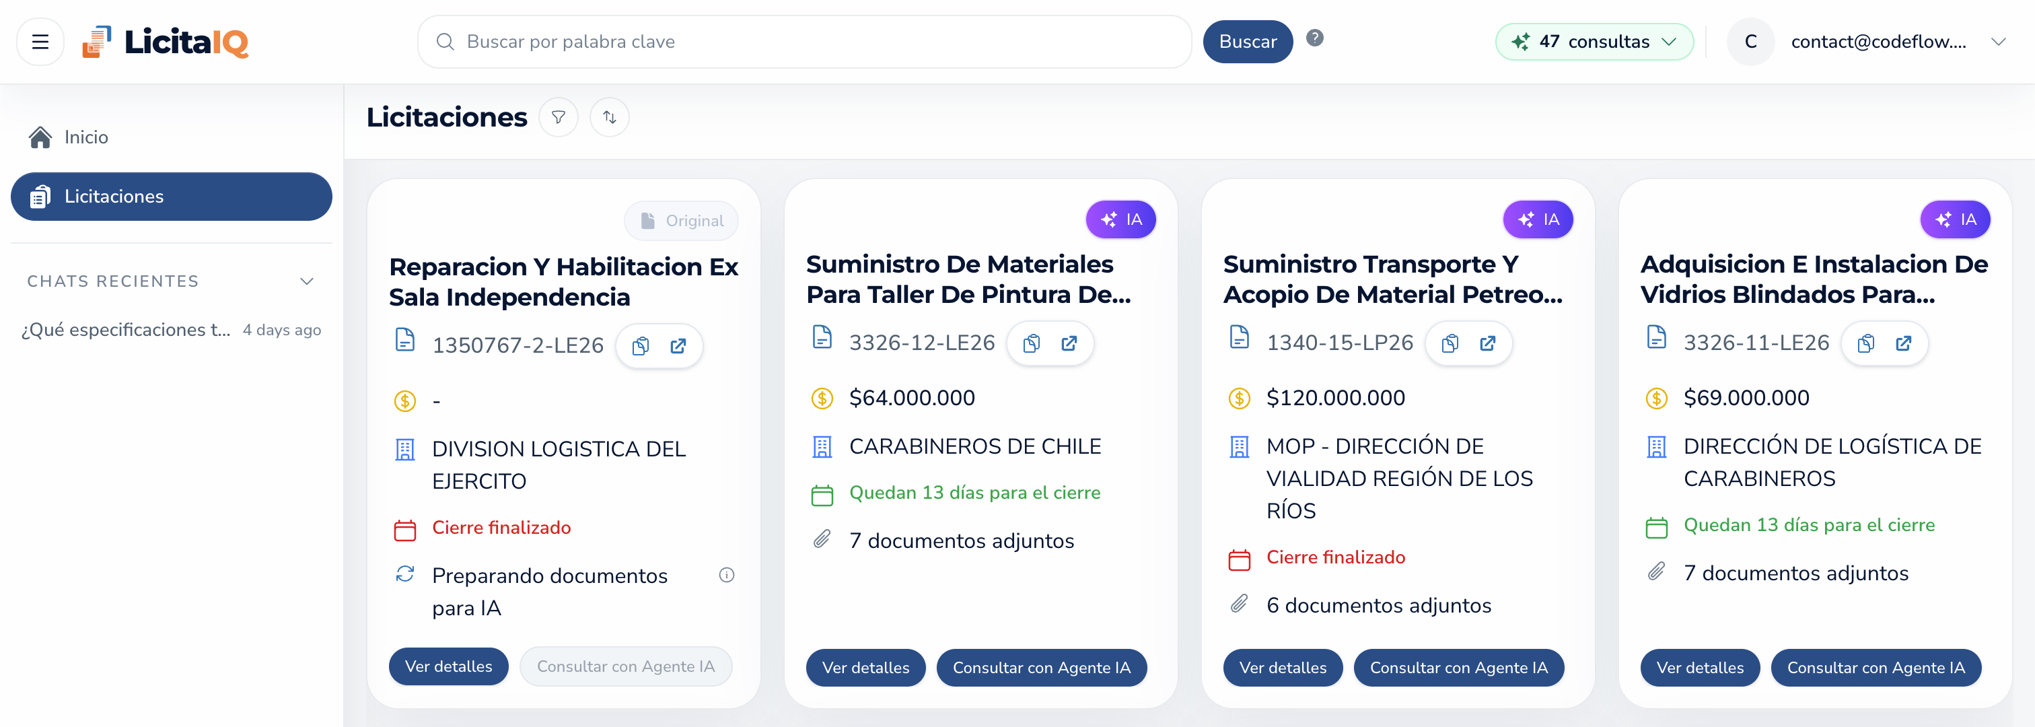Click the info icon next to Preparando documentos

point(727,576)
